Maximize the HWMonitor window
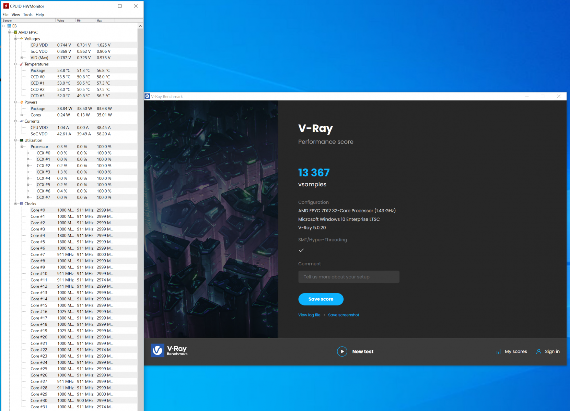 tap(120, 6)
